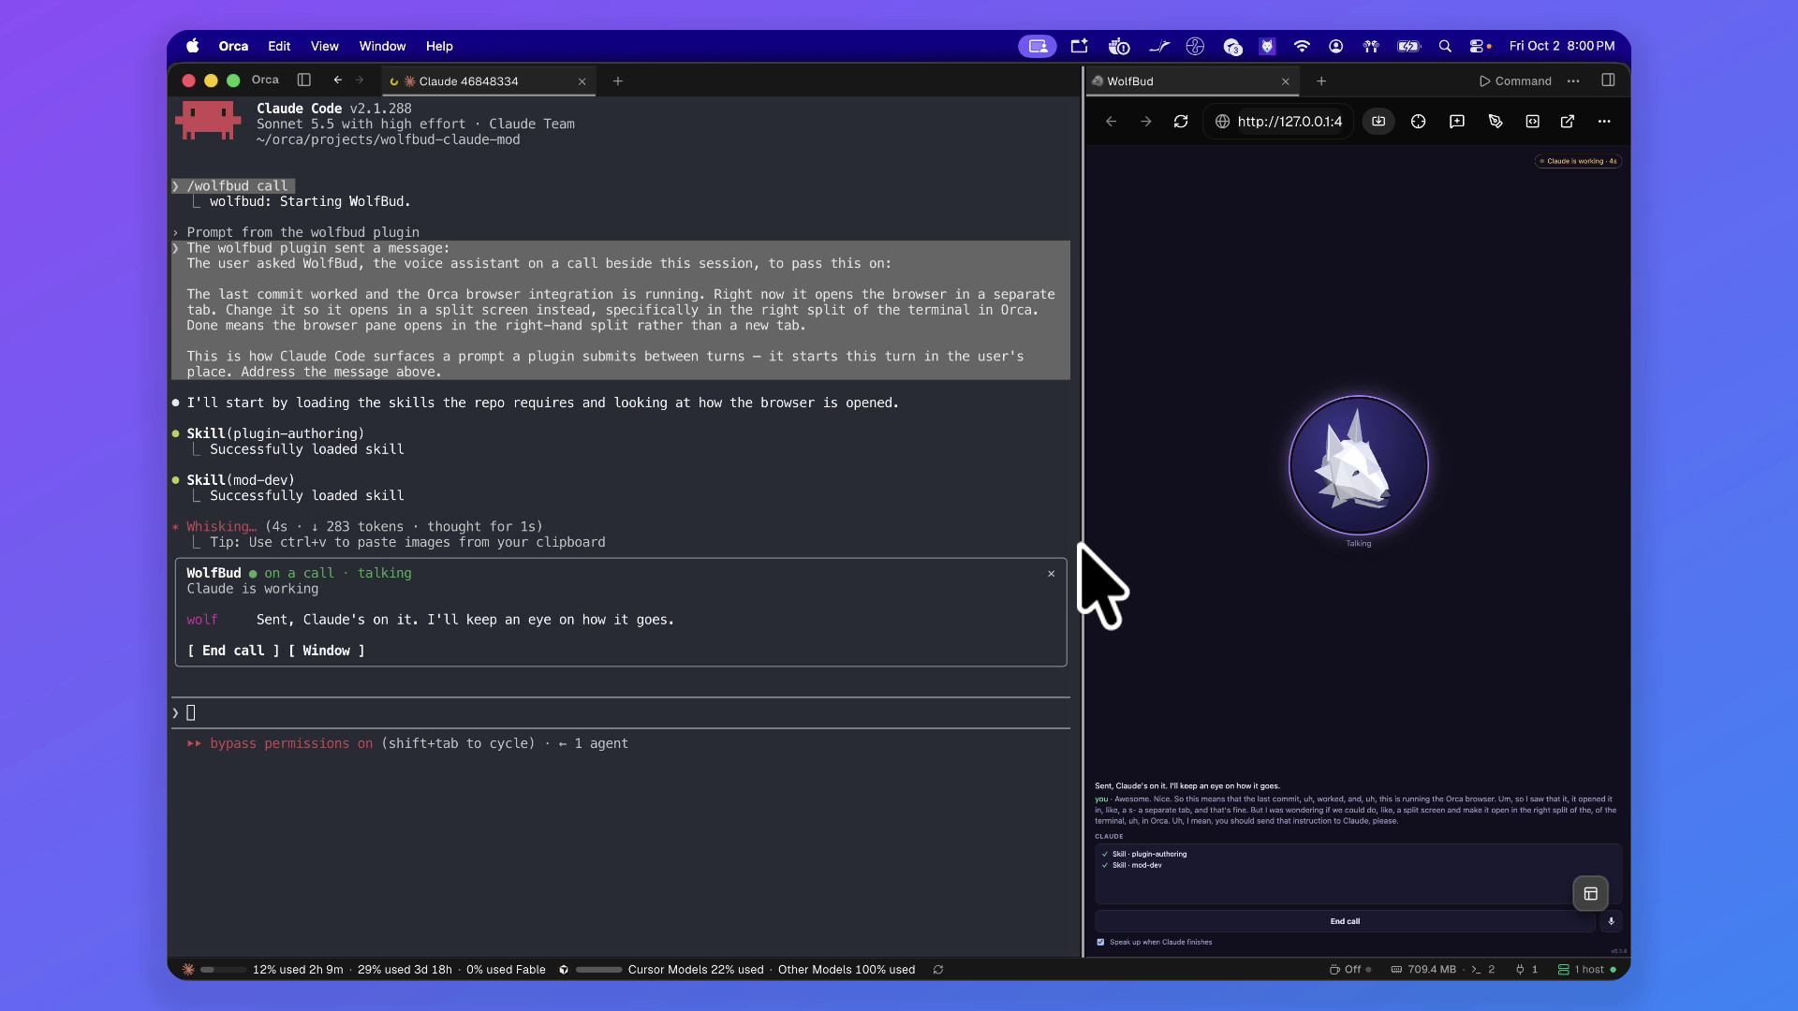1798x1011 pixels.
Task: Dismiss the WolfBud terminal call widget
Action: click(1051, 574)
